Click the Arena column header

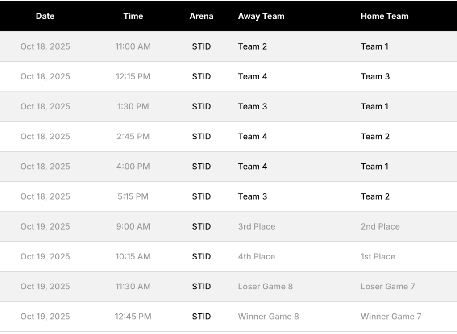pos(201,16)
